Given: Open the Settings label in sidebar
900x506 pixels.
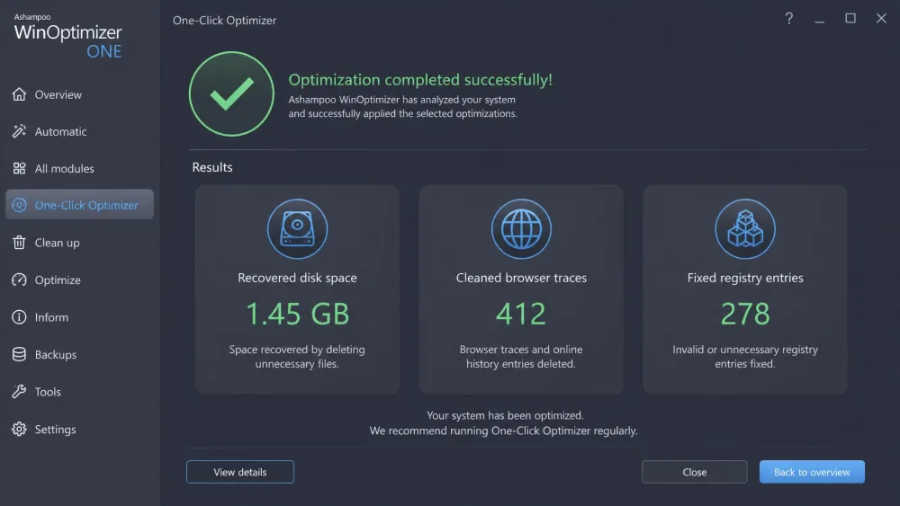Looking at the screenshot, I should click(x=55, y=430).
